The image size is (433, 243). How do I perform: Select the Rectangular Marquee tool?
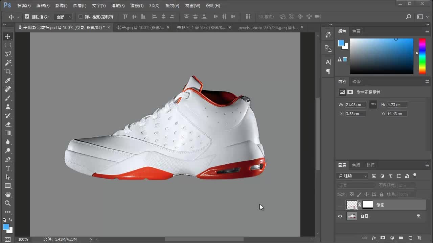[x=8, y=45]
